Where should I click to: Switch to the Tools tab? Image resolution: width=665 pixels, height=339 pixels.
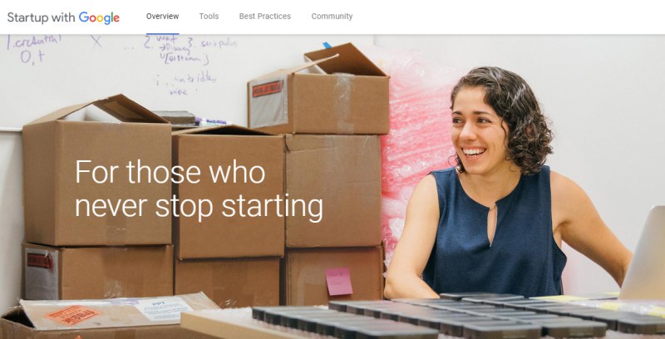click(209, 16)
